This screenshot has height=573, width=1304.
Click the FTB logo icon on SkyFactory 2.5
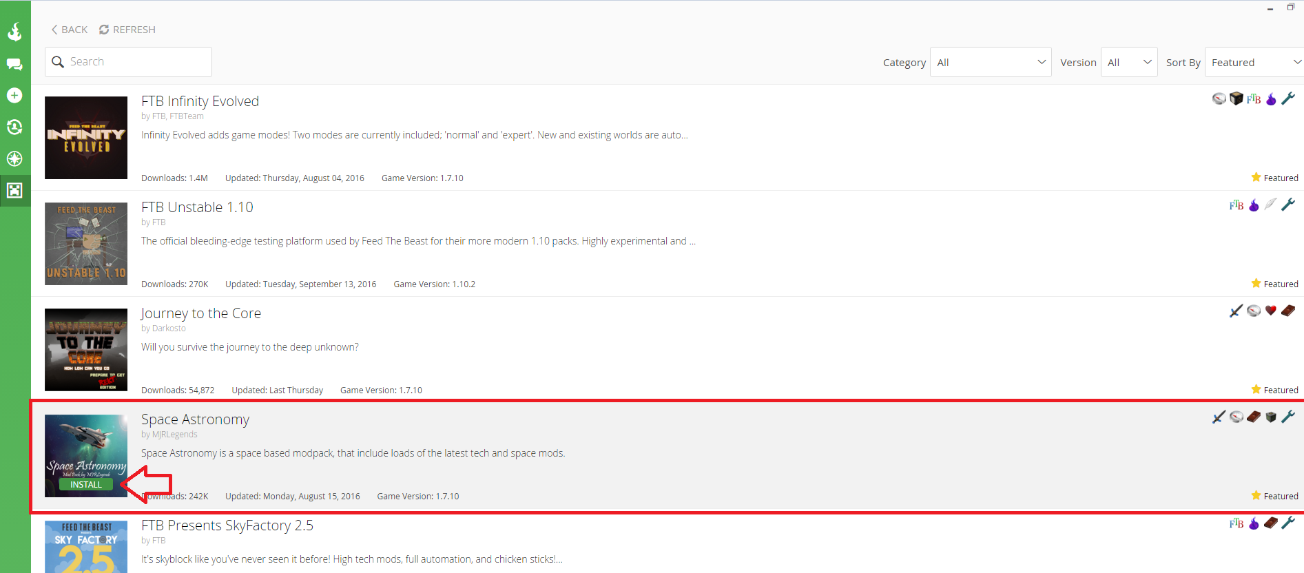click(x=1236, y=523)
